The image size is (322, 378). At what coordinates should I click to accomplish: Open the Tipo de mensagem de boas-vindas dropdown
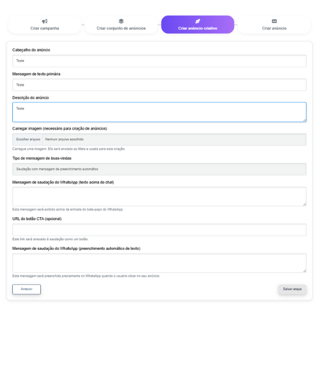coord(159,169)
